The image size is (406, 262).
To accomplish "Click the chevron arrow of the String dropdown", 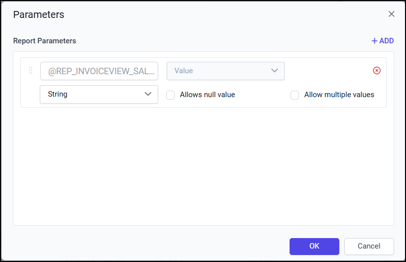I will [148, 94].
